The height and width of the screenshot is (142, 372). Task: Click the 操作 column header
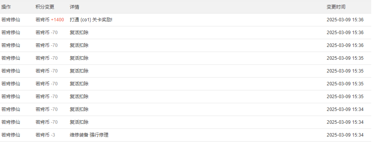(6, 7)
